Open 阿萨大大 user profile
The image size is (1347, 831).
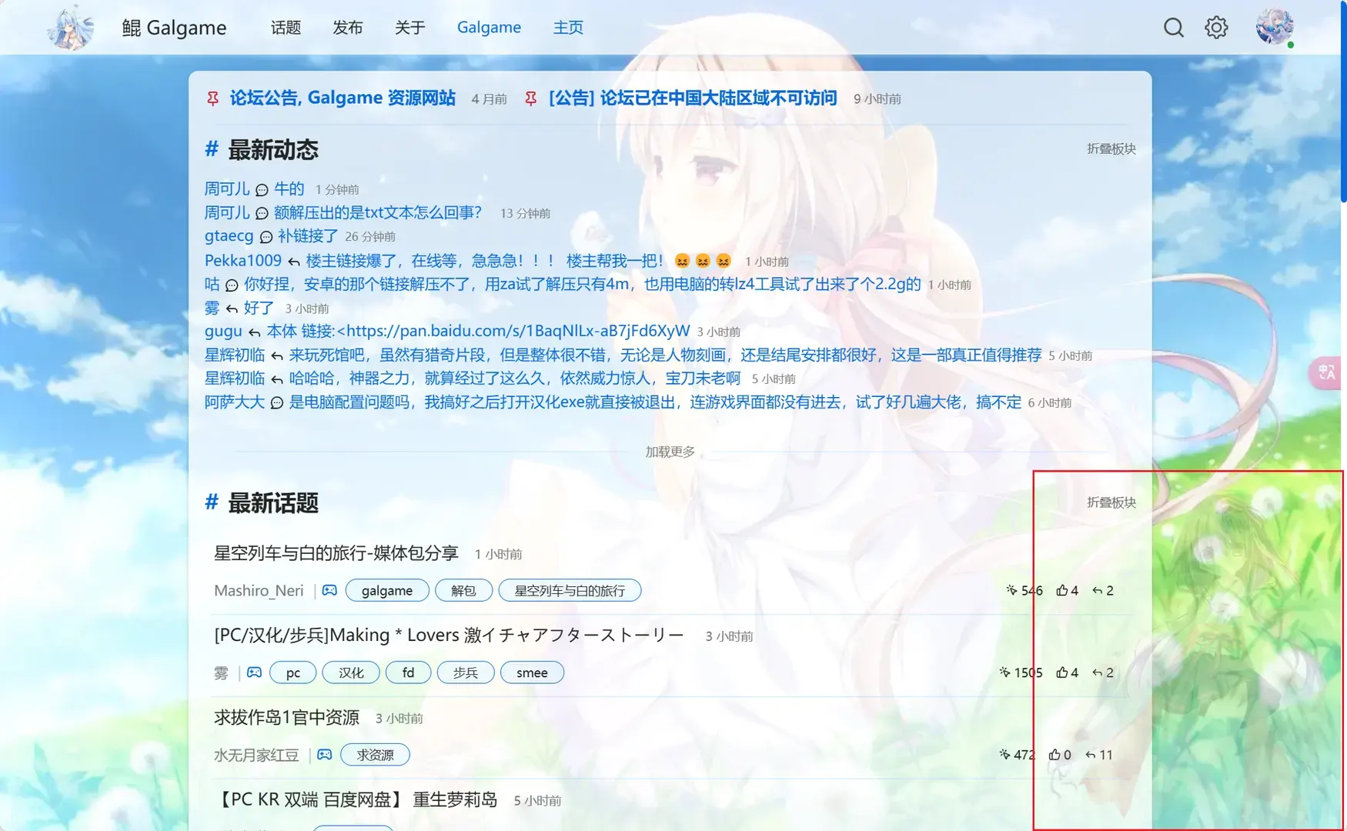[235, 402]
